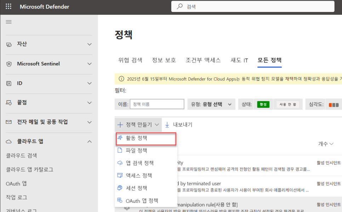This screenshot has width=342, height=212.
Task: Click the top 검색 search box
Action: point(253,6)
